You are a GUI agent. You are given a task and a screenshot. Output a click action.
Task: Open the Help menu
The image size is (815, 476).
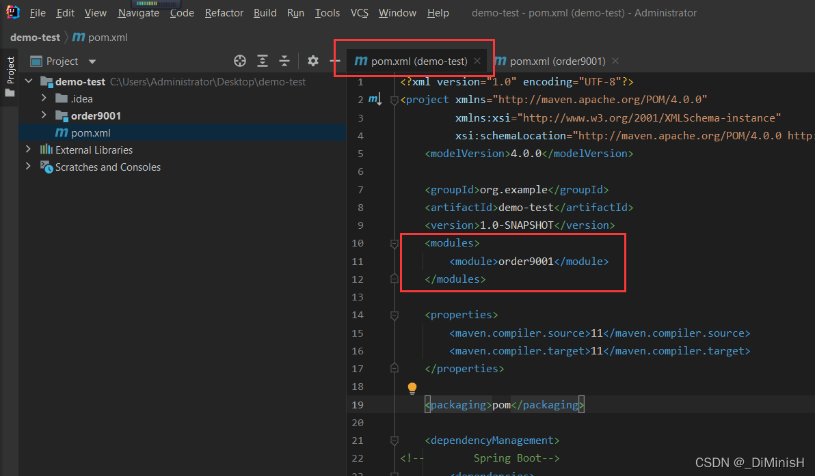(x=438, y=13)
